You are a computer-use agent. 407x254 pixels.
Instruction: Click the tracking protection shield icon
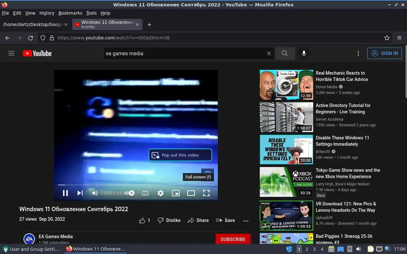point(43,38)
